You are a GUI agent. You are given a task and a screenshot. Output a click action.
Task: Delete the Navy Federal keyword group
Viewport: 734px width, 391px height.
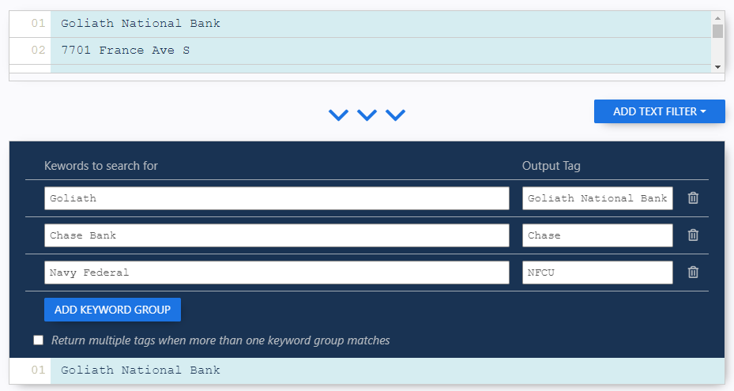click(693, 272)
